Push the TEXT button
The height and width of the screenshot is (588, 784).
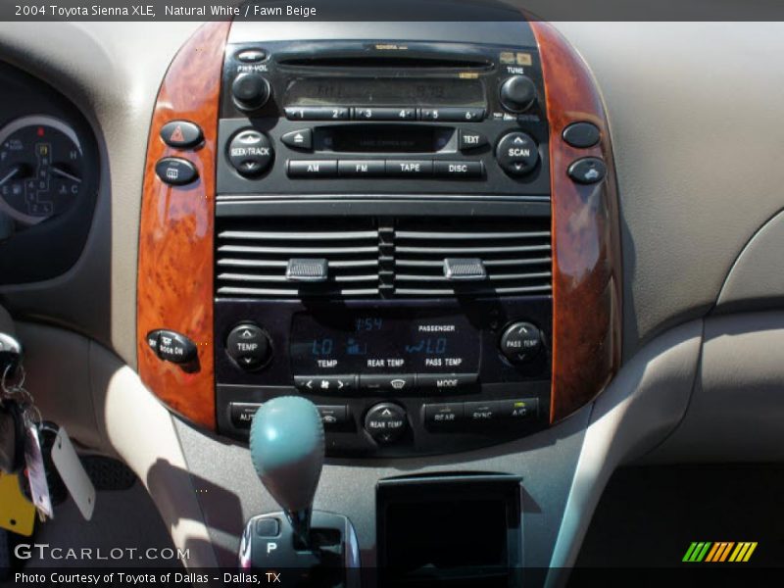(472, 140)
